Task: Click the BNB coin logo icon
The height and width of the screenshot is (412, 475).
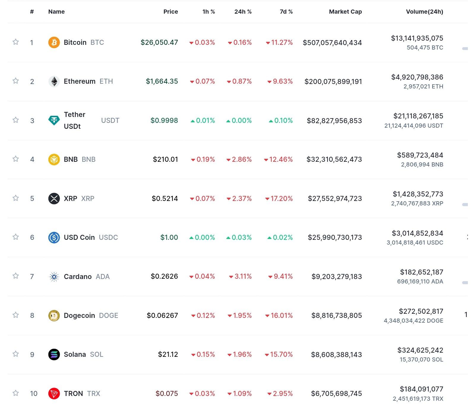Action: tap(54, 159)
